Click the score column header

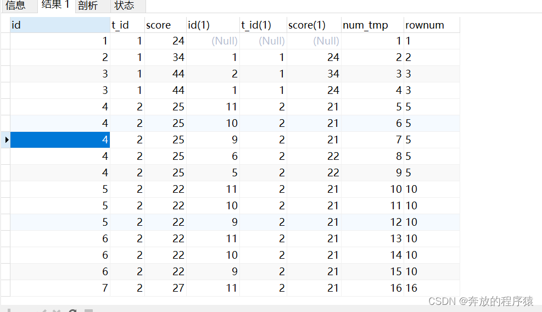click(165, 25)
